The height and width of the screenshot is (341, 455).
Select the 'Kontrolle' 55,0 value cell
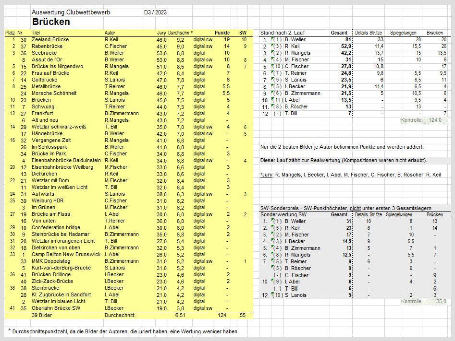click(x=441, y=301)
